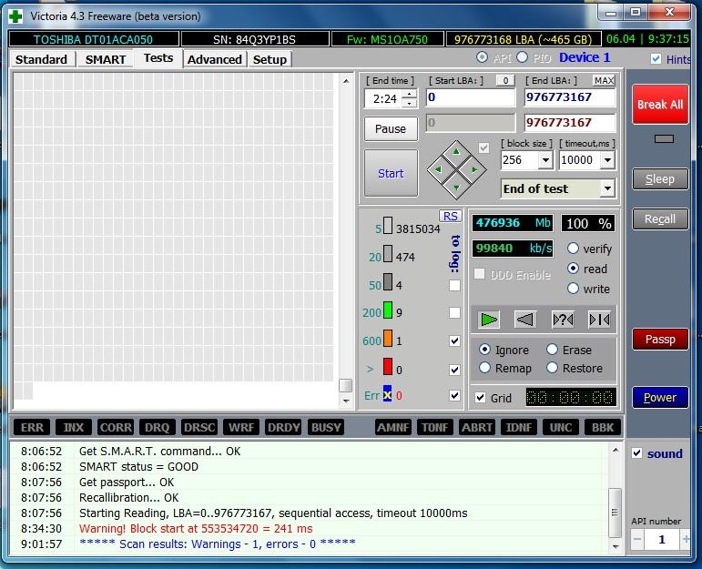Click the reverse scan triangle icon
This screenshot has width=702, height=569.
(525, 320)
